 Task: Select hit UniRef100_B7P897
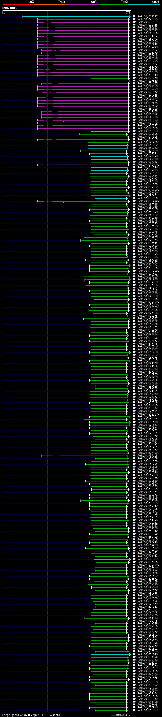click(x=145, y=559)
